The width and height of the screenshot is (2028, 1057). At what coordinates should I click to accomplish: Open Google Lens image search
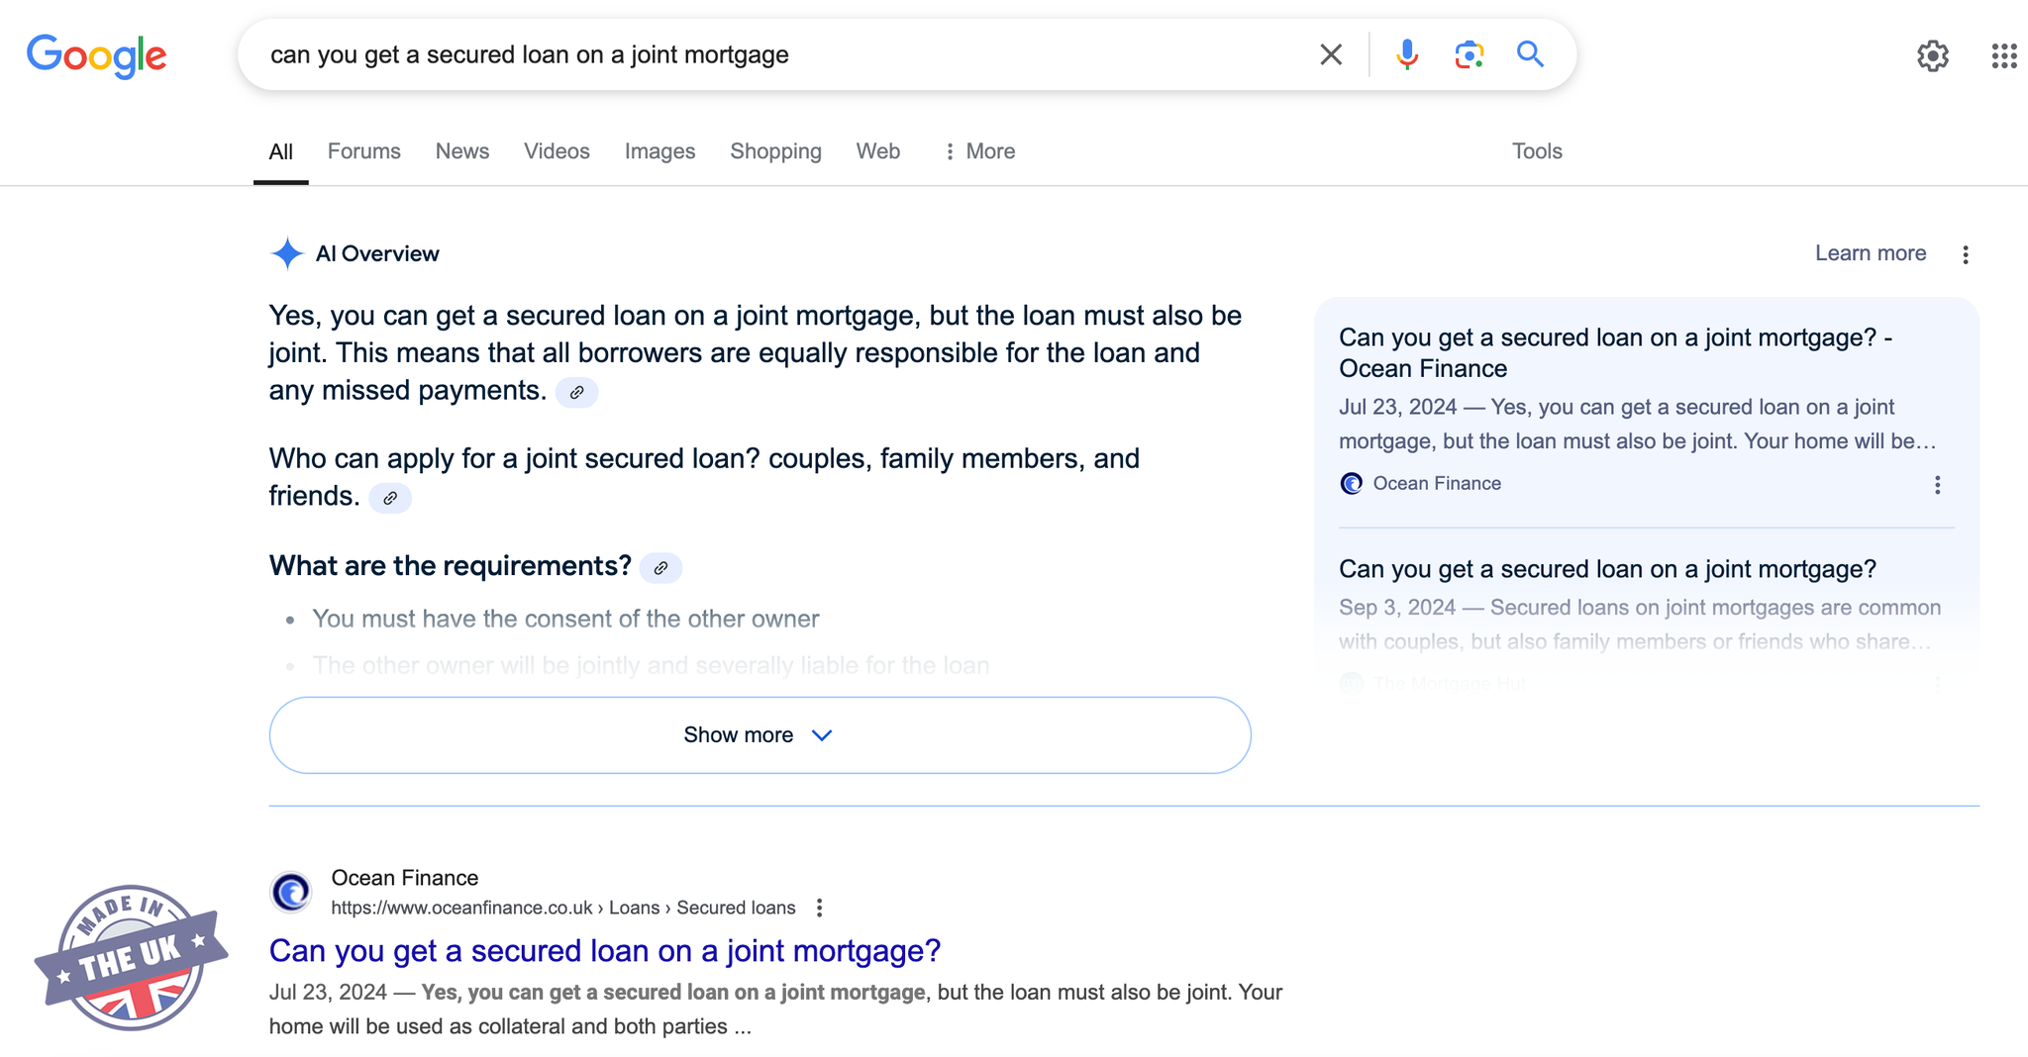coord(1469,54)
